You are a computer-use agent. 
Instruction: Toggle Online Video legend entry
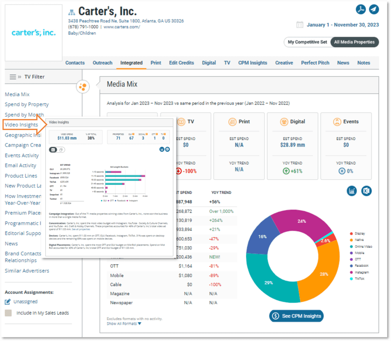click(x=361, y=247)
